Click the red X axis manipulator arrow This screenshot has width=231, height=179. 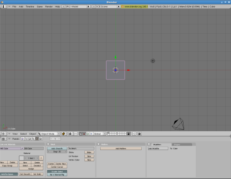pyautogui.click(x=129, y=70)
